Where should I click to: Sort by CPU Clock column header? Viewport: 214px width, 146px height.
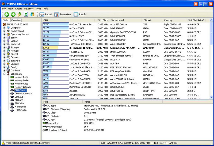(102, 20)
